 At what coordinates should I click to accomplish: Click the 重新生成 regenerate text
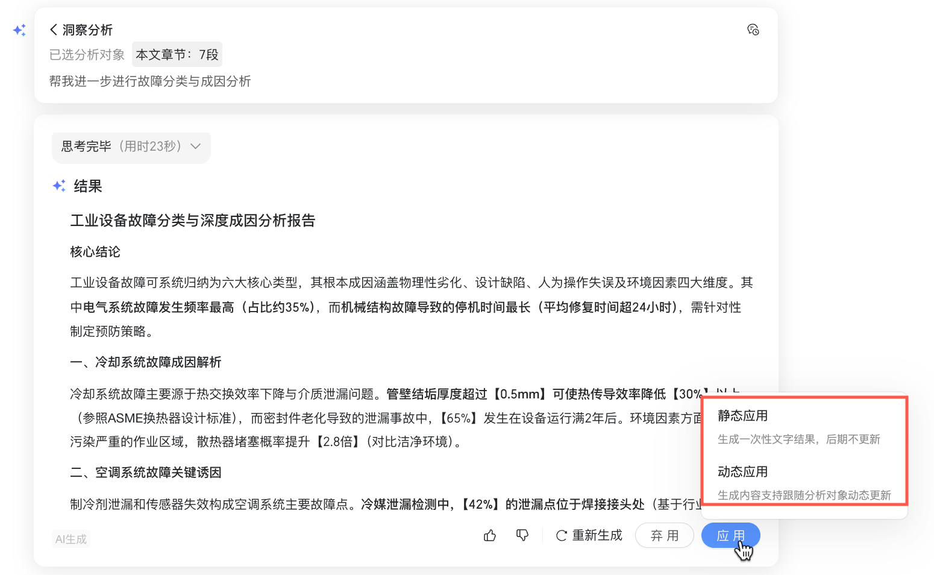pos(597,535)
